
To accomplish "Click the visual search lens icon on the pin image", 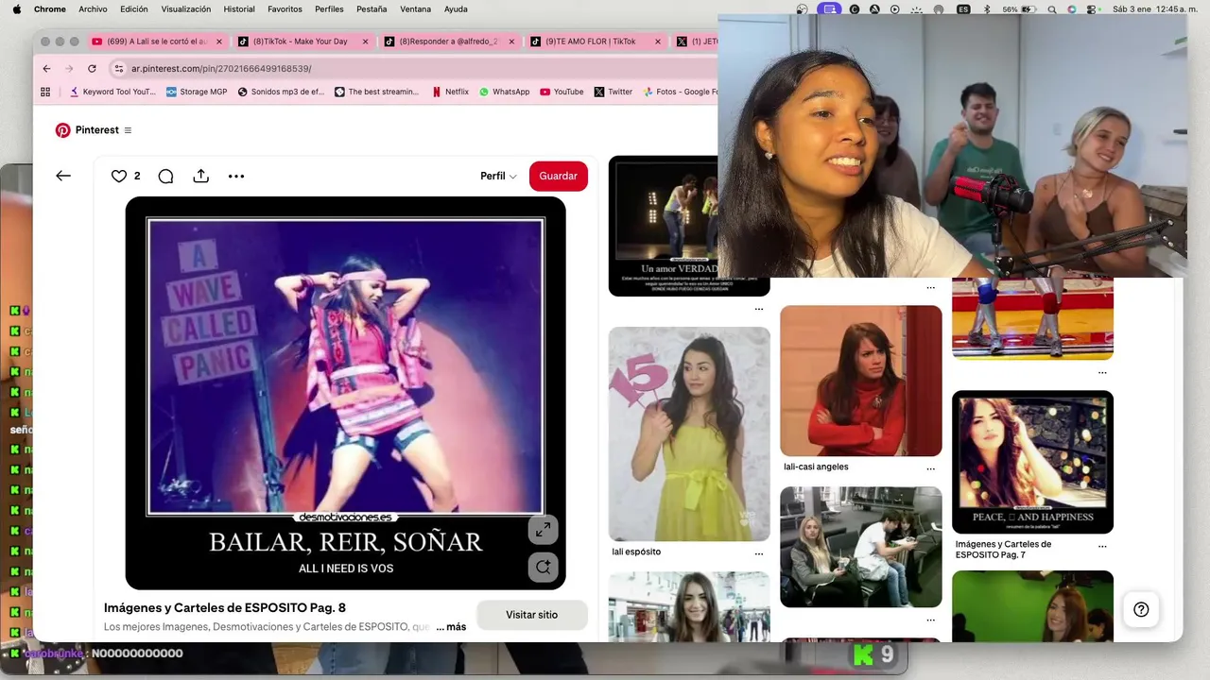I will click(x=543, y=567).
